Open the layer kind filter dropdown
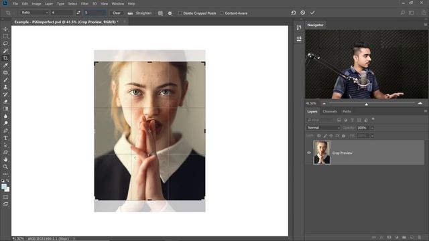This screenshot has width=429, height=241. coord(320,120)
